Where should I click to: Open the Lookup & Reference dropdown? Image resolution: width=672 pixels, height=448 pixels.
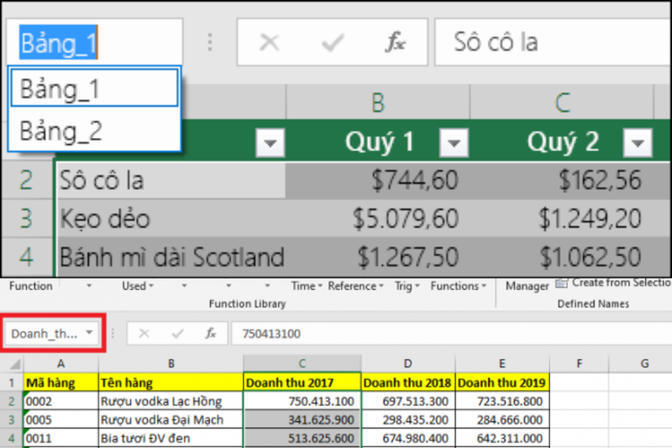355,286
